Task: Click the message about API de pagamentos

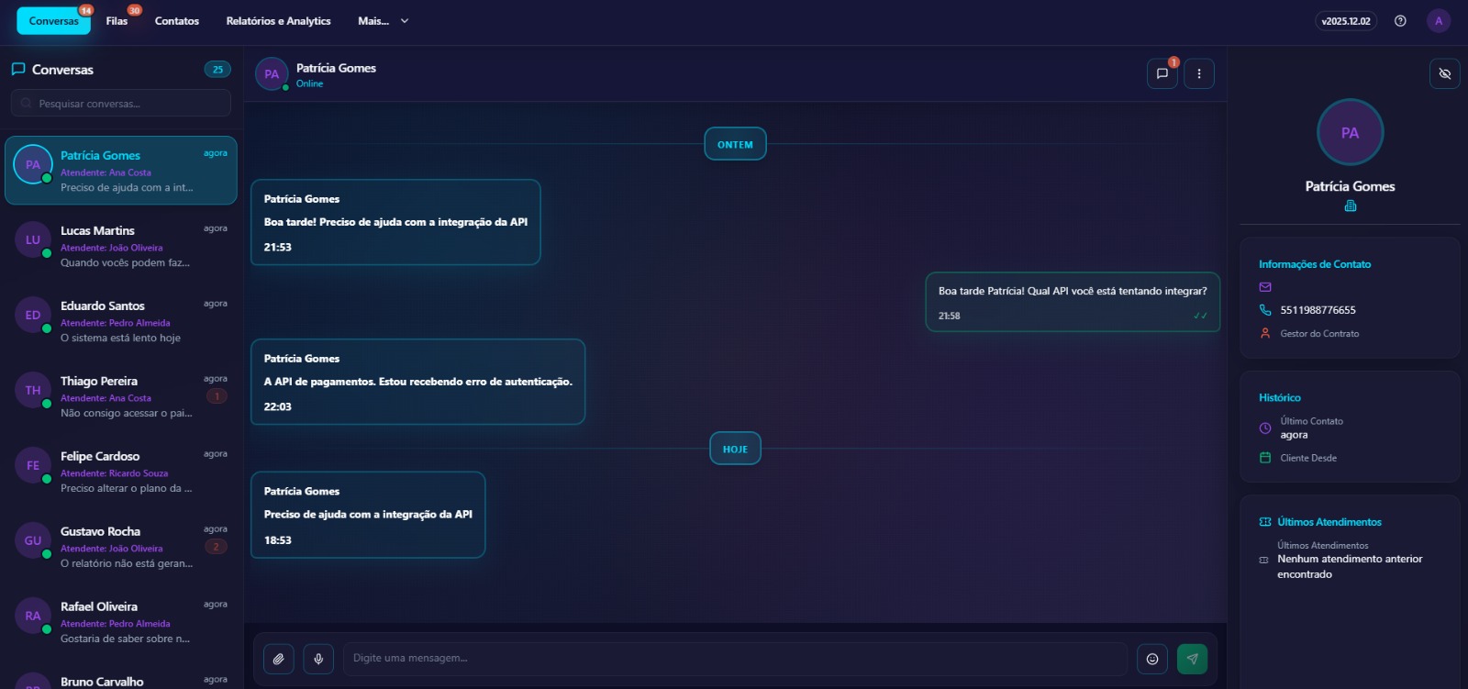Action: point(417,382)
